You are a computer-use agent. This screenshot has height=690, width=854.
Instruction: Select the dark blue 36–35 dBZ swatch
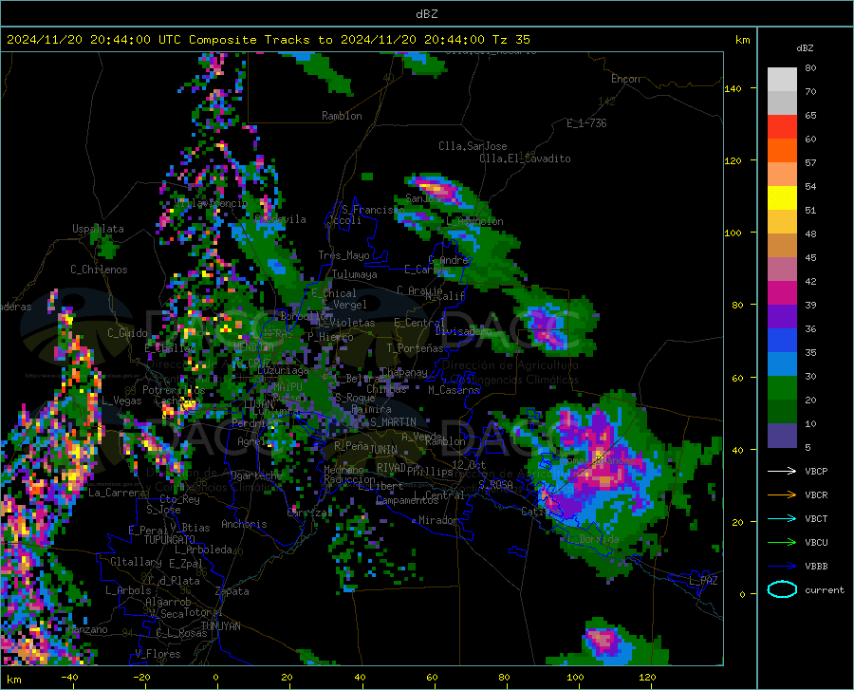pyautogui.click(x=782, y=341)
